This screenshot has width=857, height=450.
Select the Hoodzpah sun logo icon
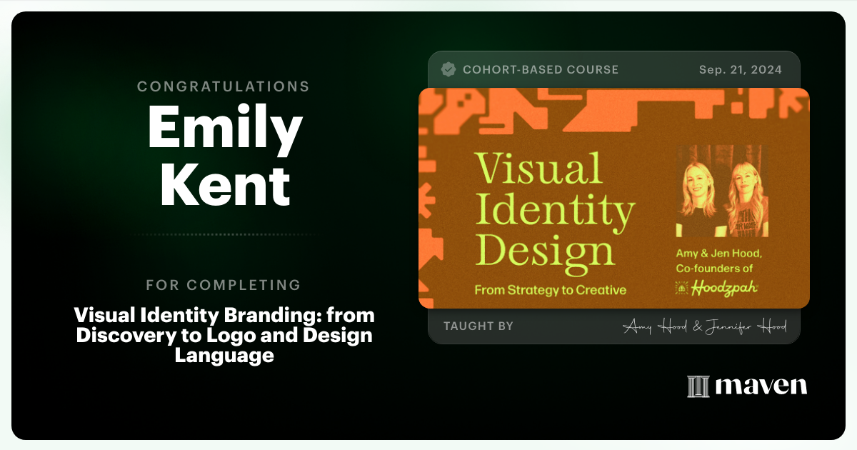pyautogui.click(x=681, y=288)
